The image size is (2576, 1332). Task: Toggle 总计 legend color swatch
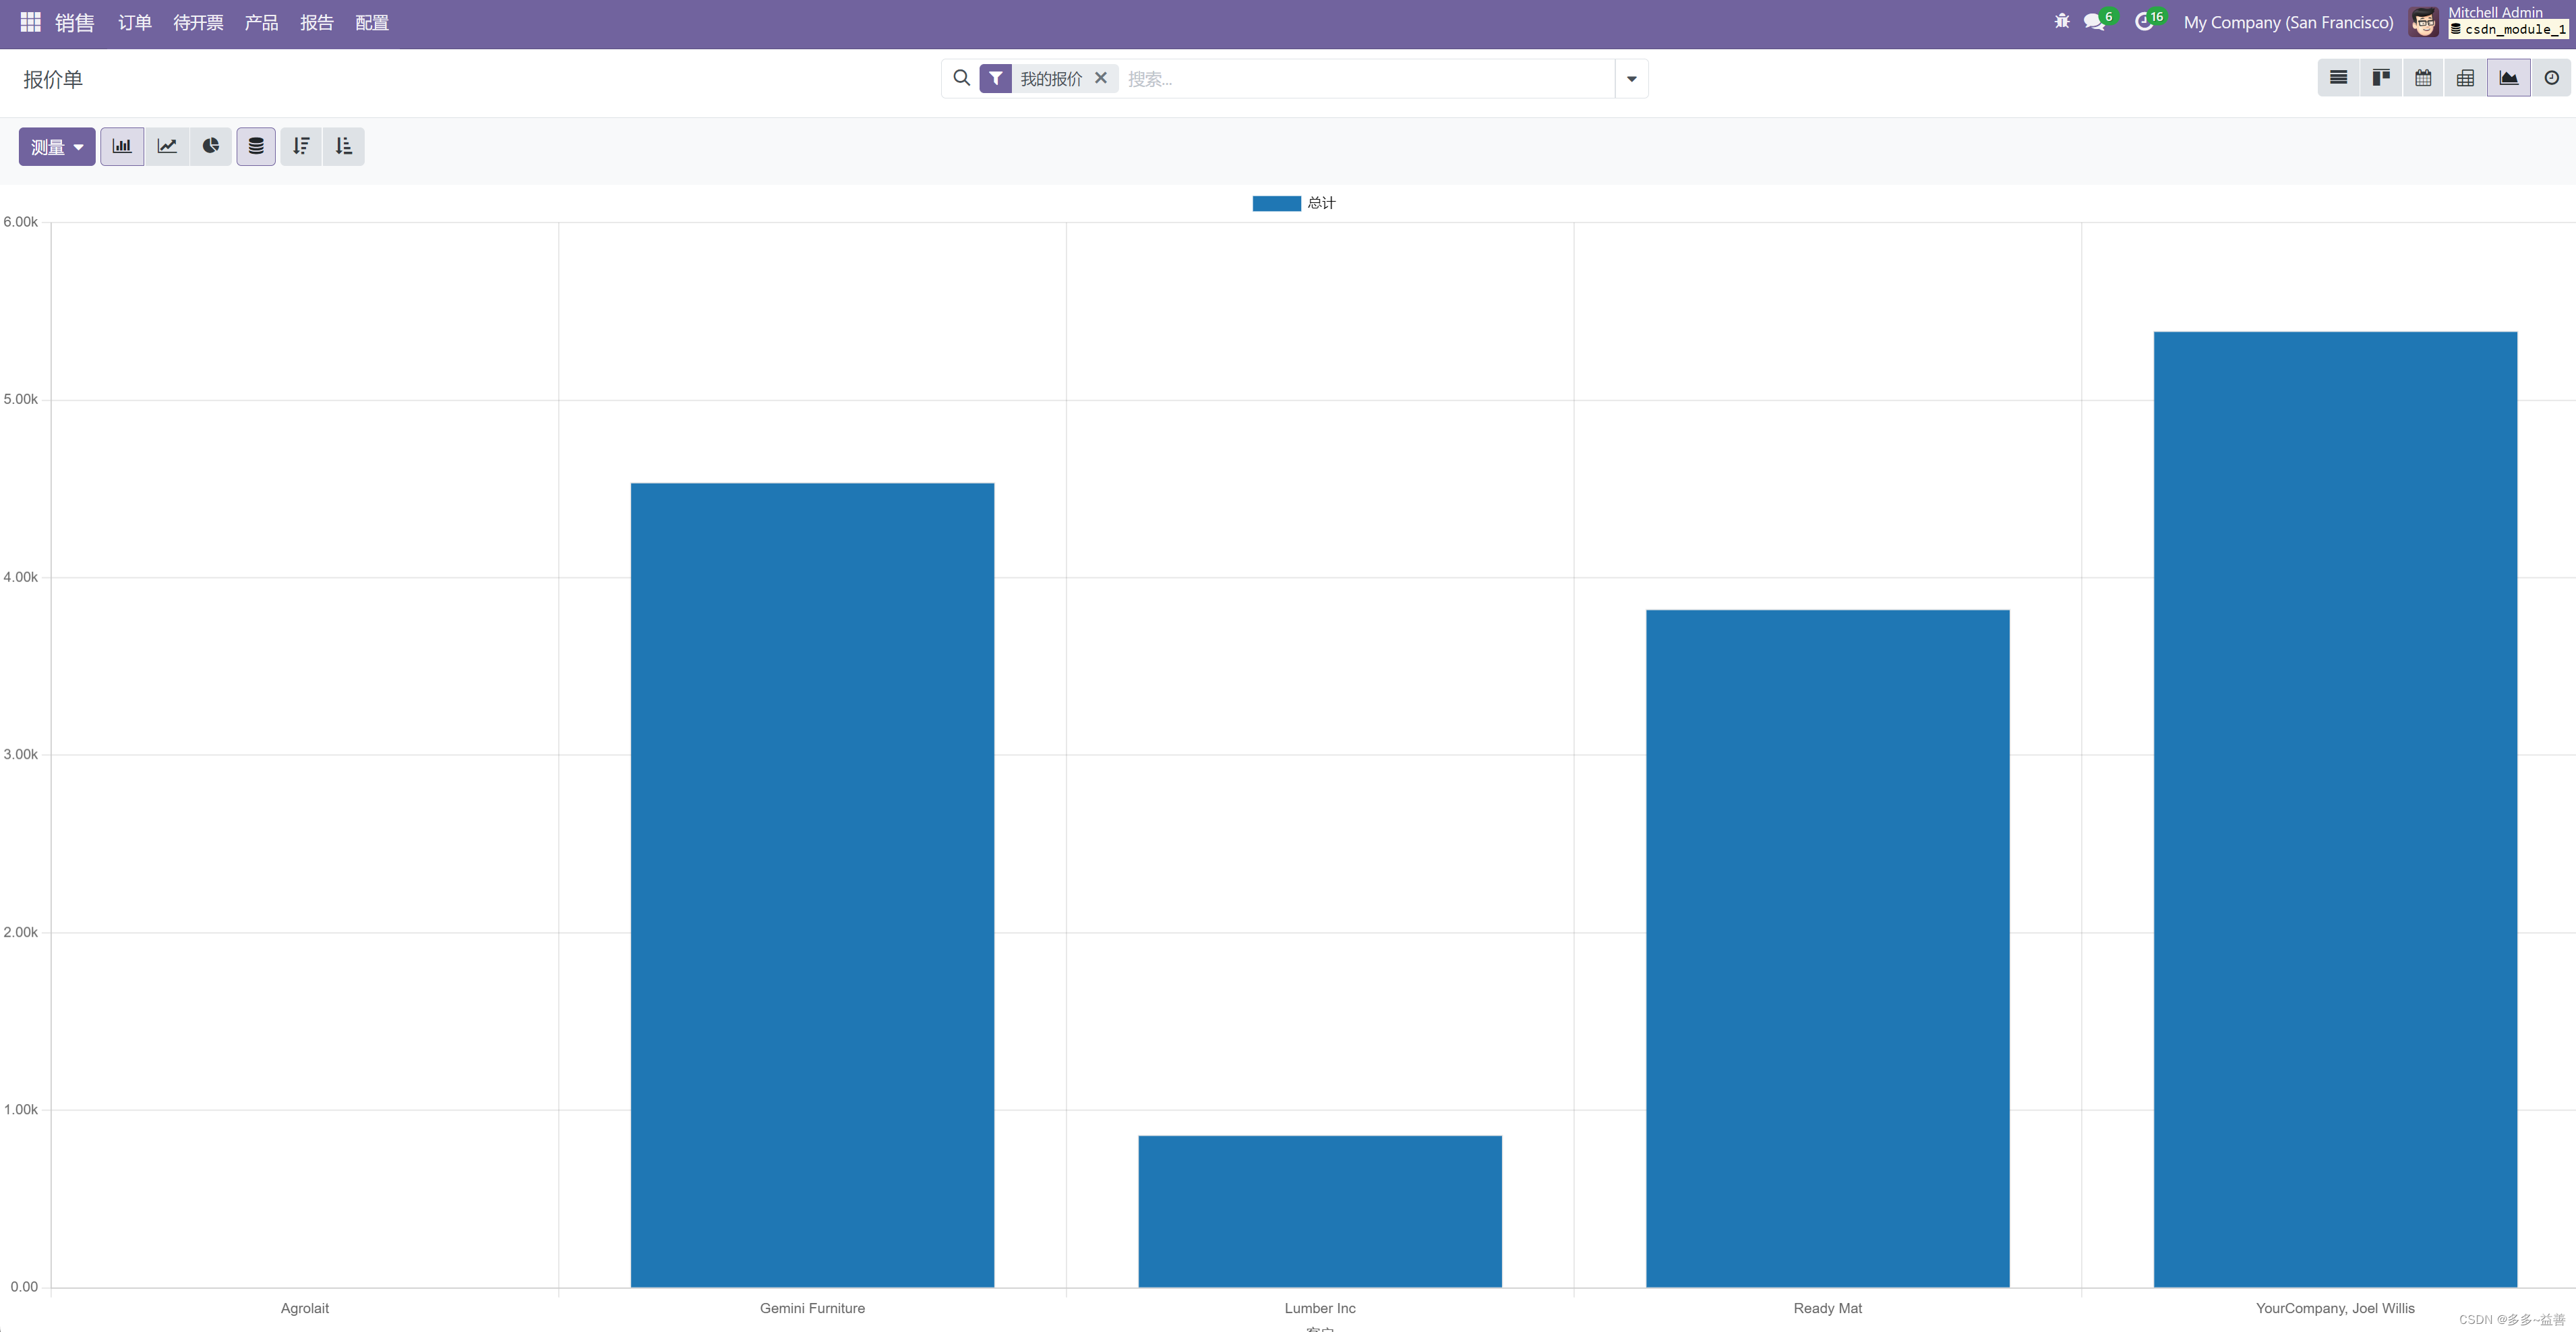coord(1276,203)
